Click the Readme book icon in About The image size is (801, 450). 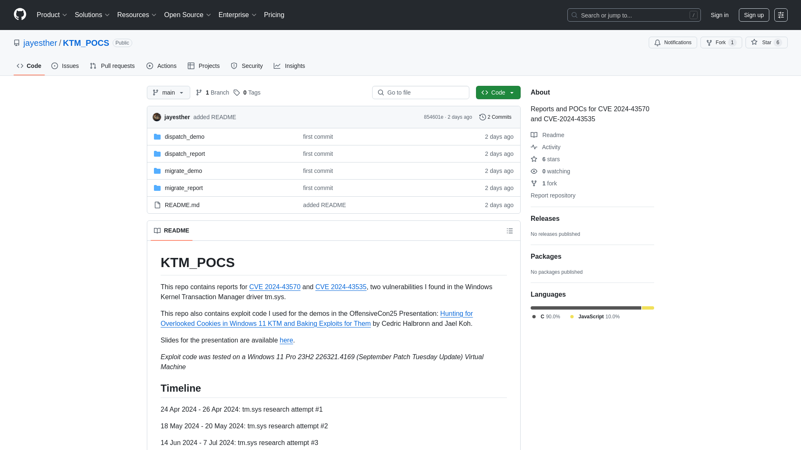pyautogui.click(x=534, y=135)
